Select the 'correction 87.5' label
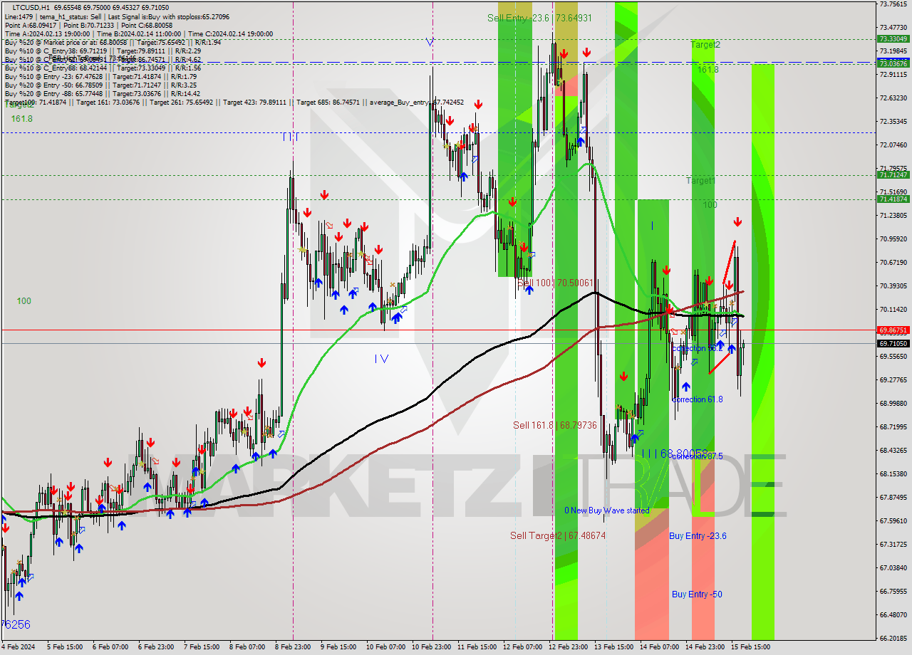This screenshot has width=912, height=655. click(x=698, y=456)
